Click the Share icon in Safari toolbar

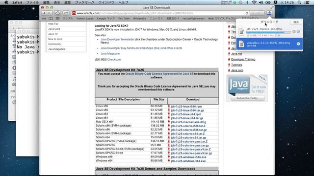click(x=66, y=13)
